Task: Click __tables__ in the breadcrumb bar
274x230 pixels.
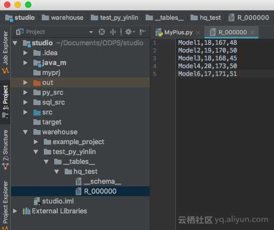Action: click(x=164, y=18)
